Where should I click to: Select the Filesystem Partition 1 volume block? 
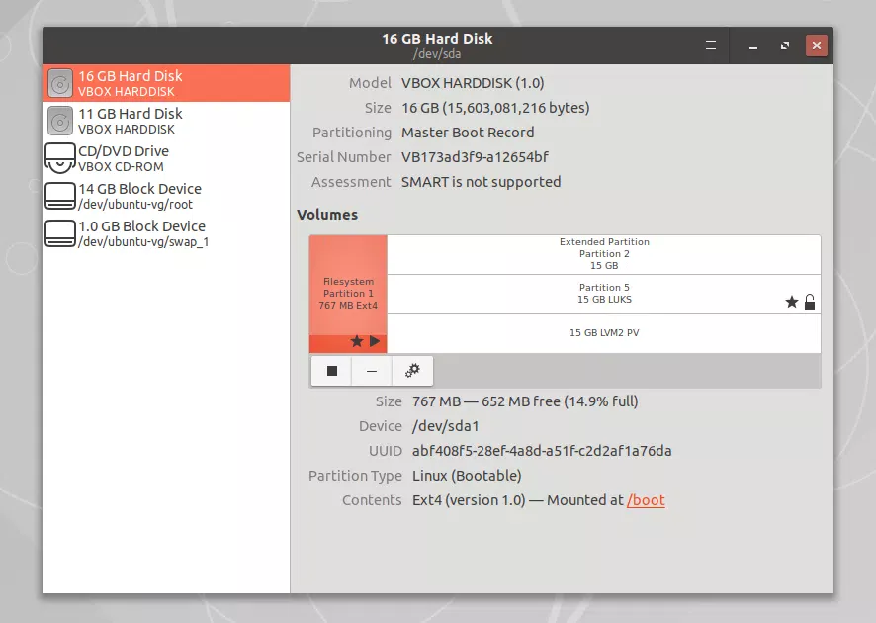[x=348, y=287]
